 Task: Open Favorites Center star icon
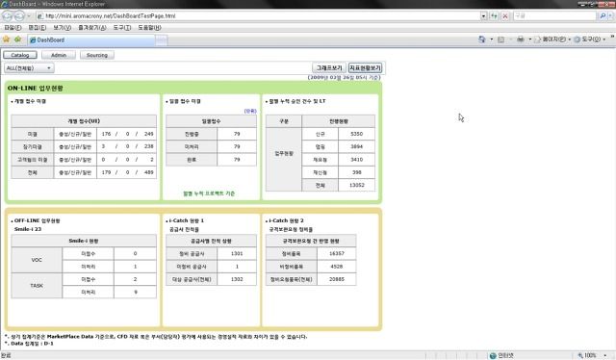point(6,39)
